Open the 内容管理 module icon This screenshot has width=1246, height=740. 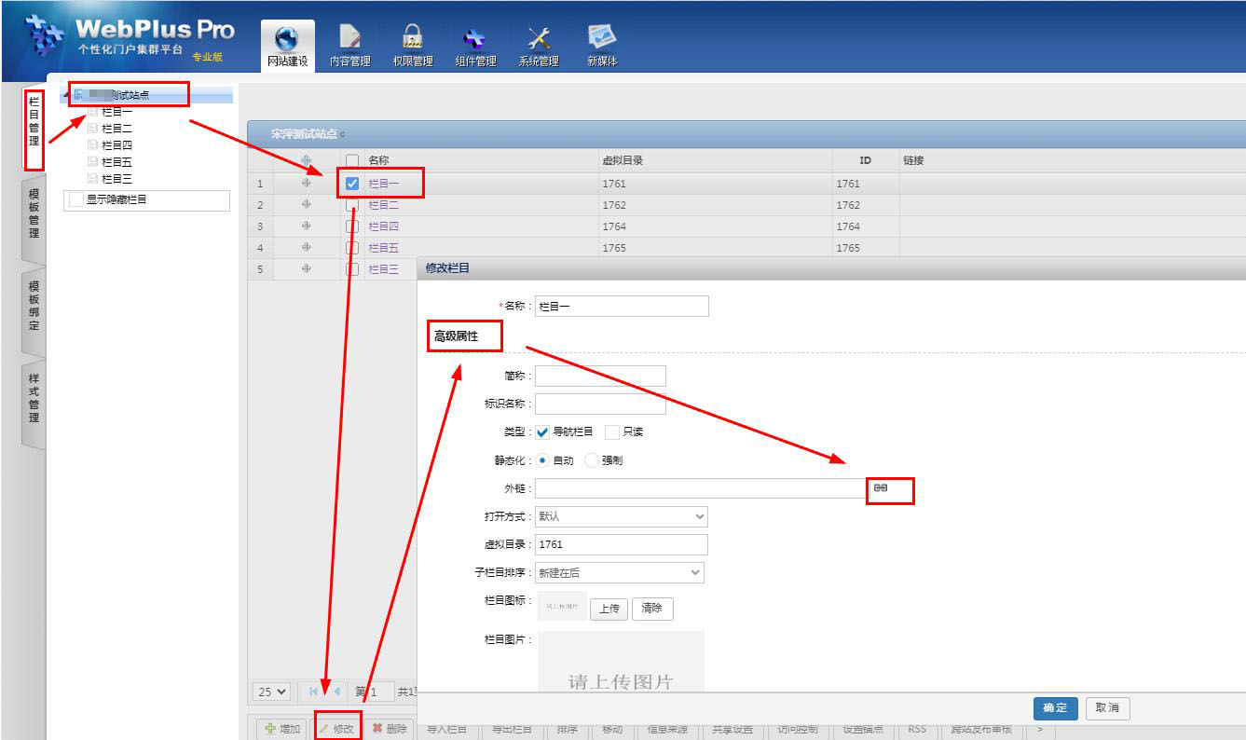click(x=349, y=38)
